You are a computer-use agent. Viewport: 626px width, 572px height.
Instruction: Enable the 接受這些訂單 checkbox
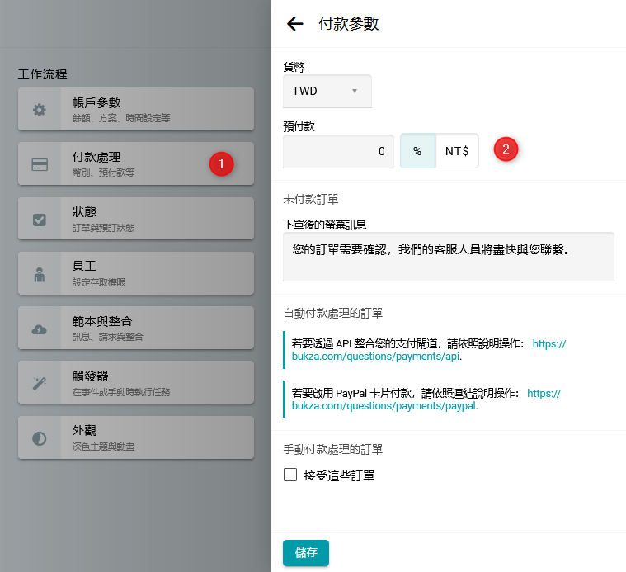[290, 475]
